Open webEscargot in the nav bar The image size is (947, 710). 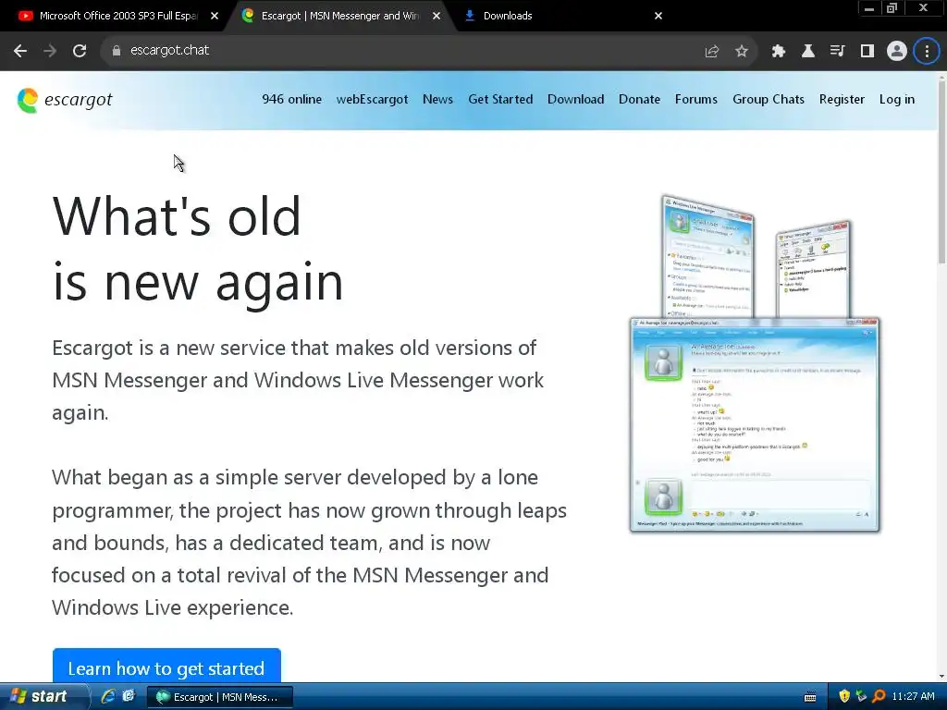click(372, 99)
